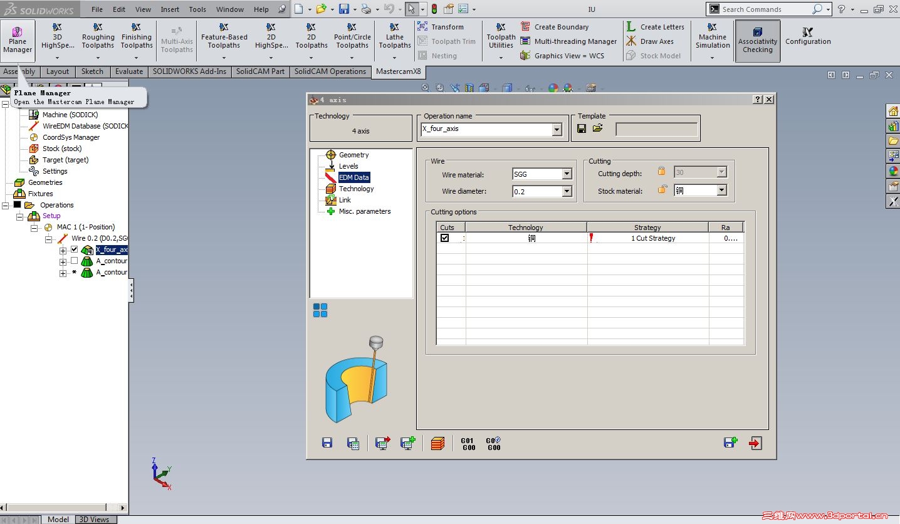
Task: Open Point/Circle Toolpaths
Action: coord(352,41)
